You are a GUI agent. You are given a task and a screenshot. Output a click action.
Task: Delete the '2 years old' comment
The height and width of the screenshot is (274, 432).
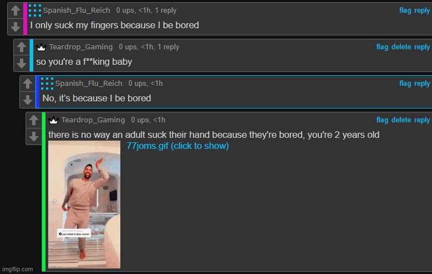(401, 120)
